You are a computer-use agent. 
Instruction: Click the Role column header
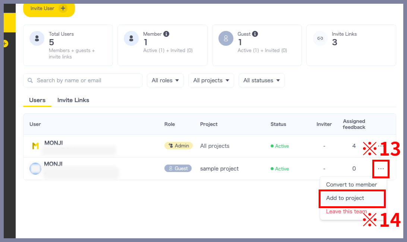tap(170, 124)
